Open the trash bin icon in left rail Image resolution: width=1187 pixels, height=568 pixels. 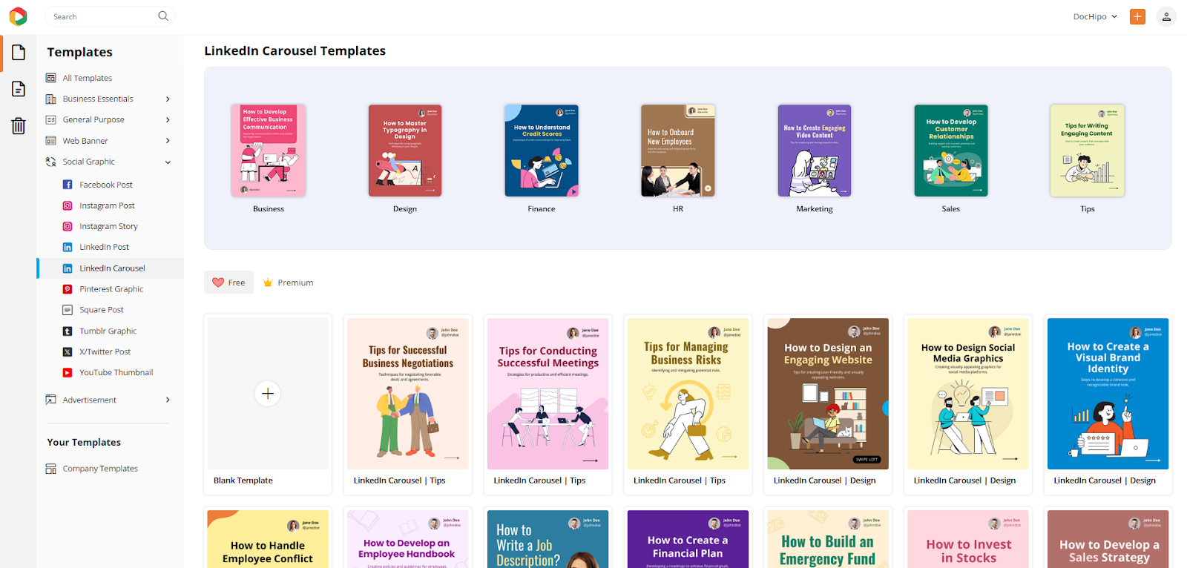(x=19, y=125)
